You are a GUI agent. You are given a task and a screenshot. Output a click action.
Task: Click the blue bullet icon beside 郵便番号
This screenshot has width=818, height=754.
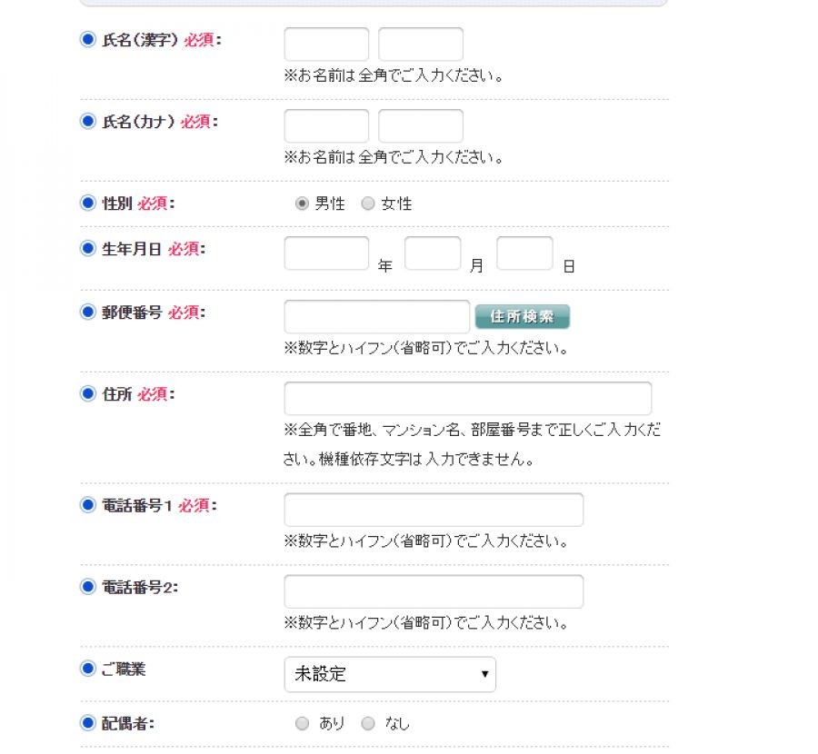(x=88, y=313)
